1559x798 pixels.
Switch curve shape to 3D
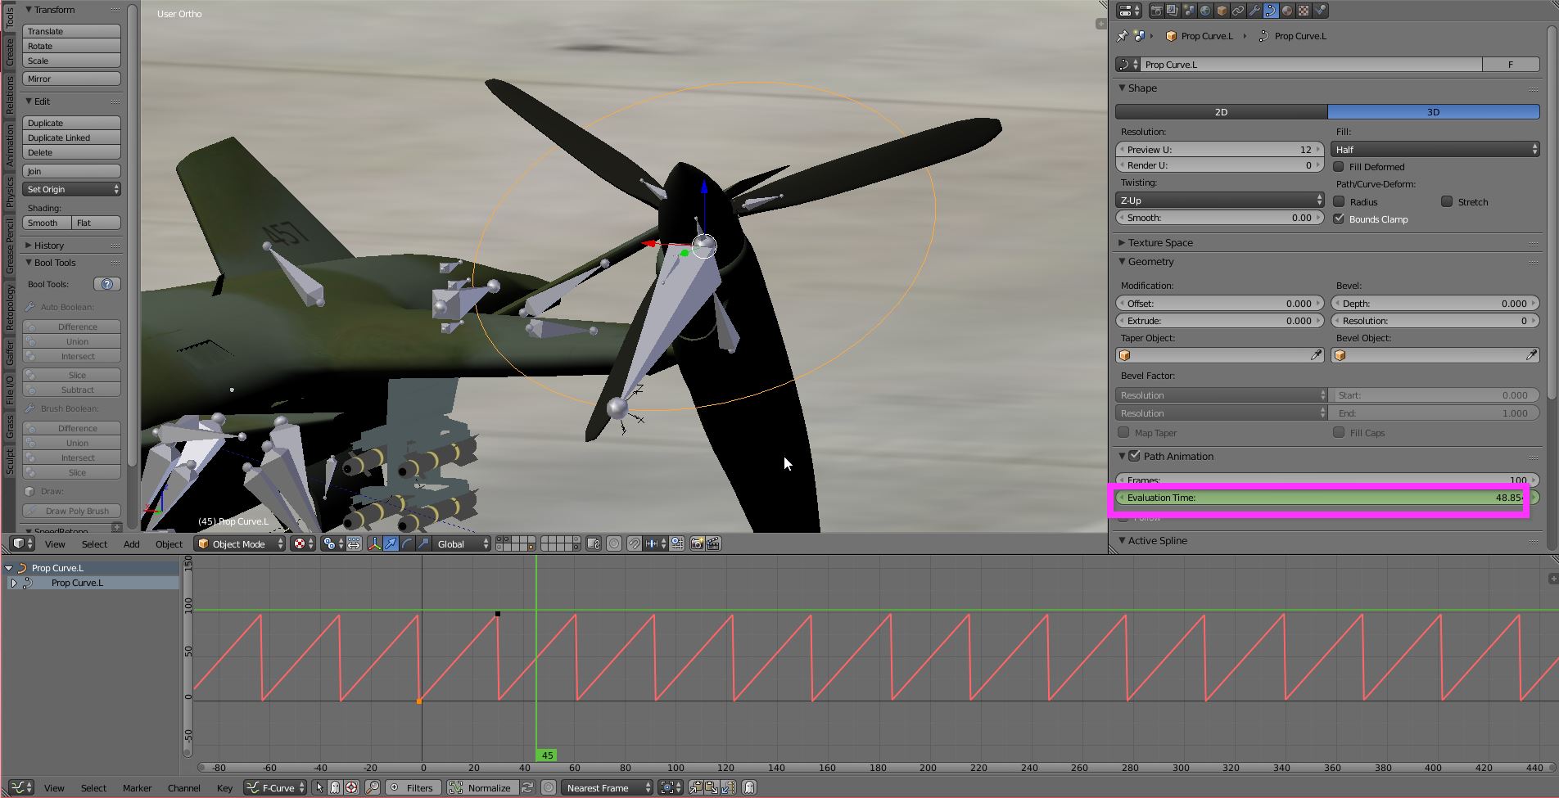(1433, 111)
